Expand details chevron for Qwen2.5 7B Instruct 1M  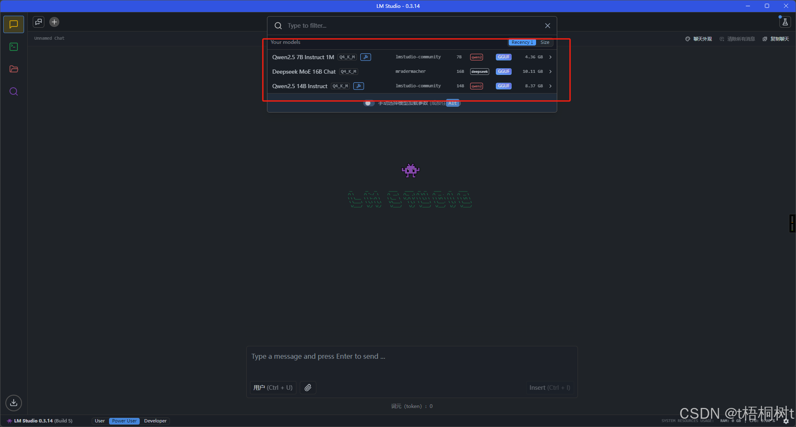551,57
